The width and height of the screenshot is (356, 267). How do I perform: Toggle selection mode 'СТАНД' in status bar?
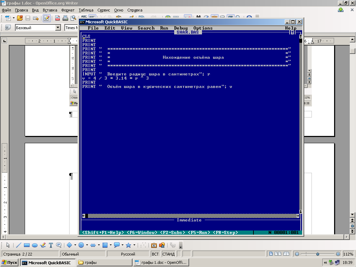point(169,254)
